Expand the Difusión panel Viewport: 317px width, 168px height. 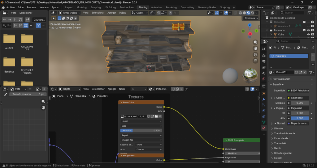coord(279,128)
